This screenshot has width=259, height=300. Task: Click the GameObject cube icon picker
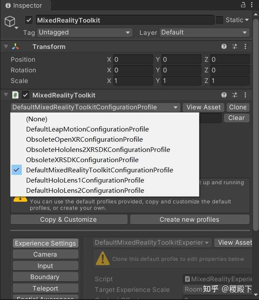(10, 21)
